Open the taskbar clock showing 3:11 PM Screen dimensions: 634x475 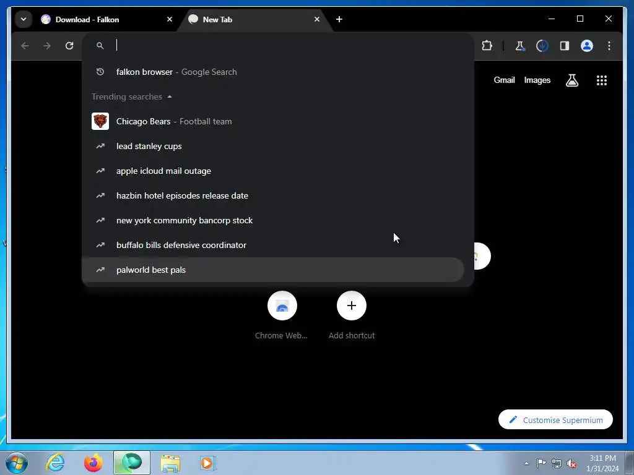pos(602,463)
